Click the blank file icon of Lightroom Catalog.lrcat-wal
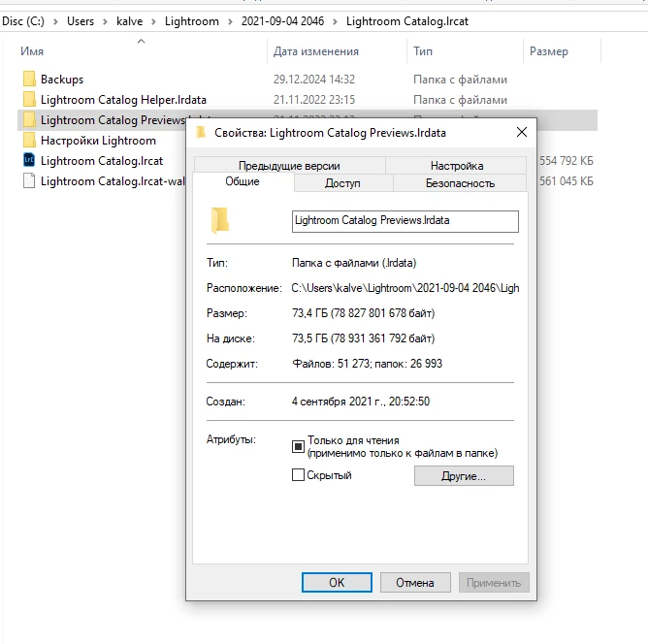 pyautogui.click(x=29, y=181)
